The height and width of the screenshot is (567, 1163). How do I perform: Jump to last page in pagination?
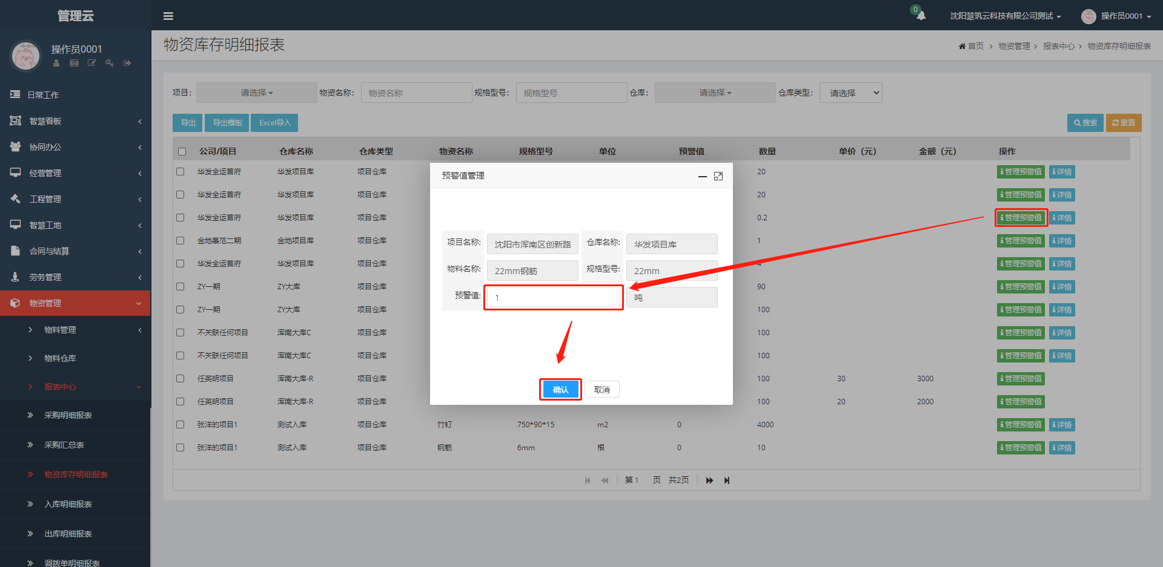coord(727,480)
